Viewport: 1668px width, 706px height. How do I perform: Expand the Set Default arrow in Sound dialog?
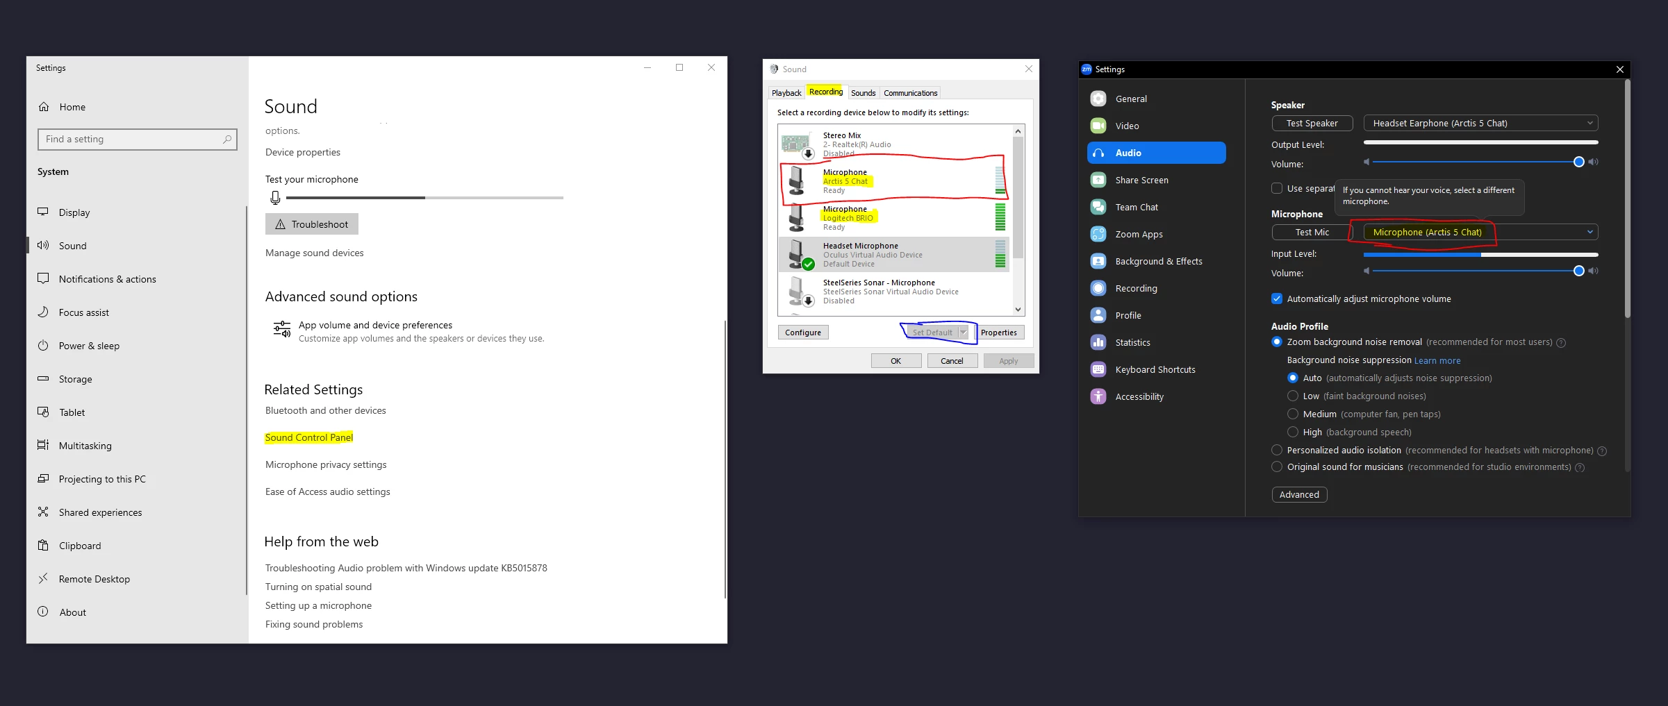964,333
